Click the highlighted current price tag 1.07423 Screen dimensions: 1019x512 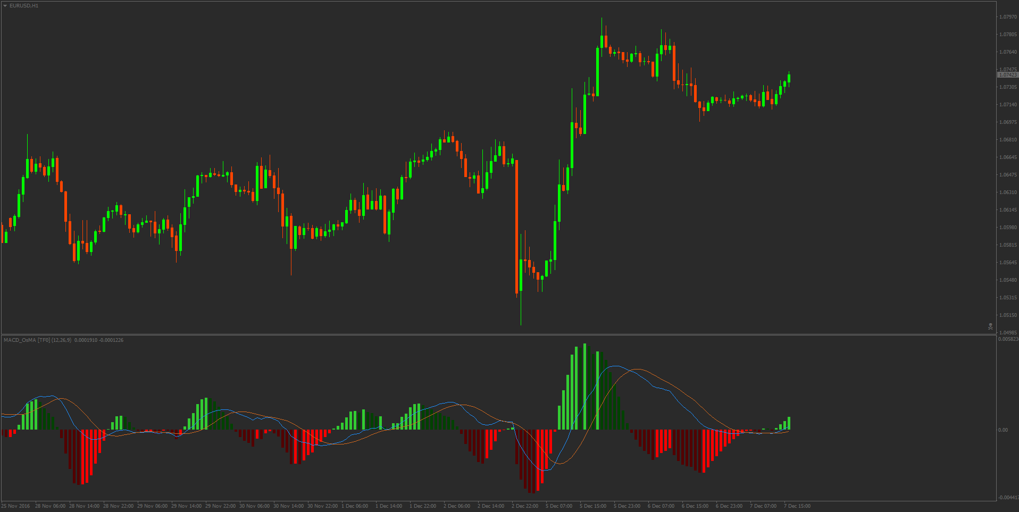[1008, 75]
